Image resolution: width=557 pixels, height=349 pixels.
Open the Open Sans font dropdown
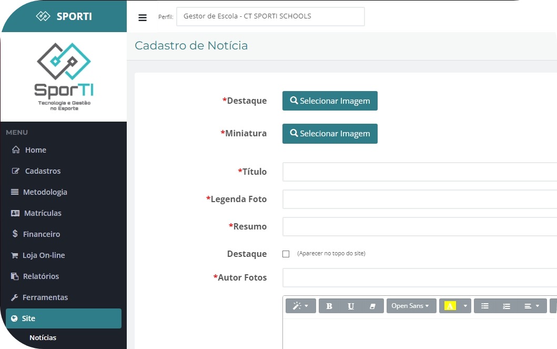(410, 306)
